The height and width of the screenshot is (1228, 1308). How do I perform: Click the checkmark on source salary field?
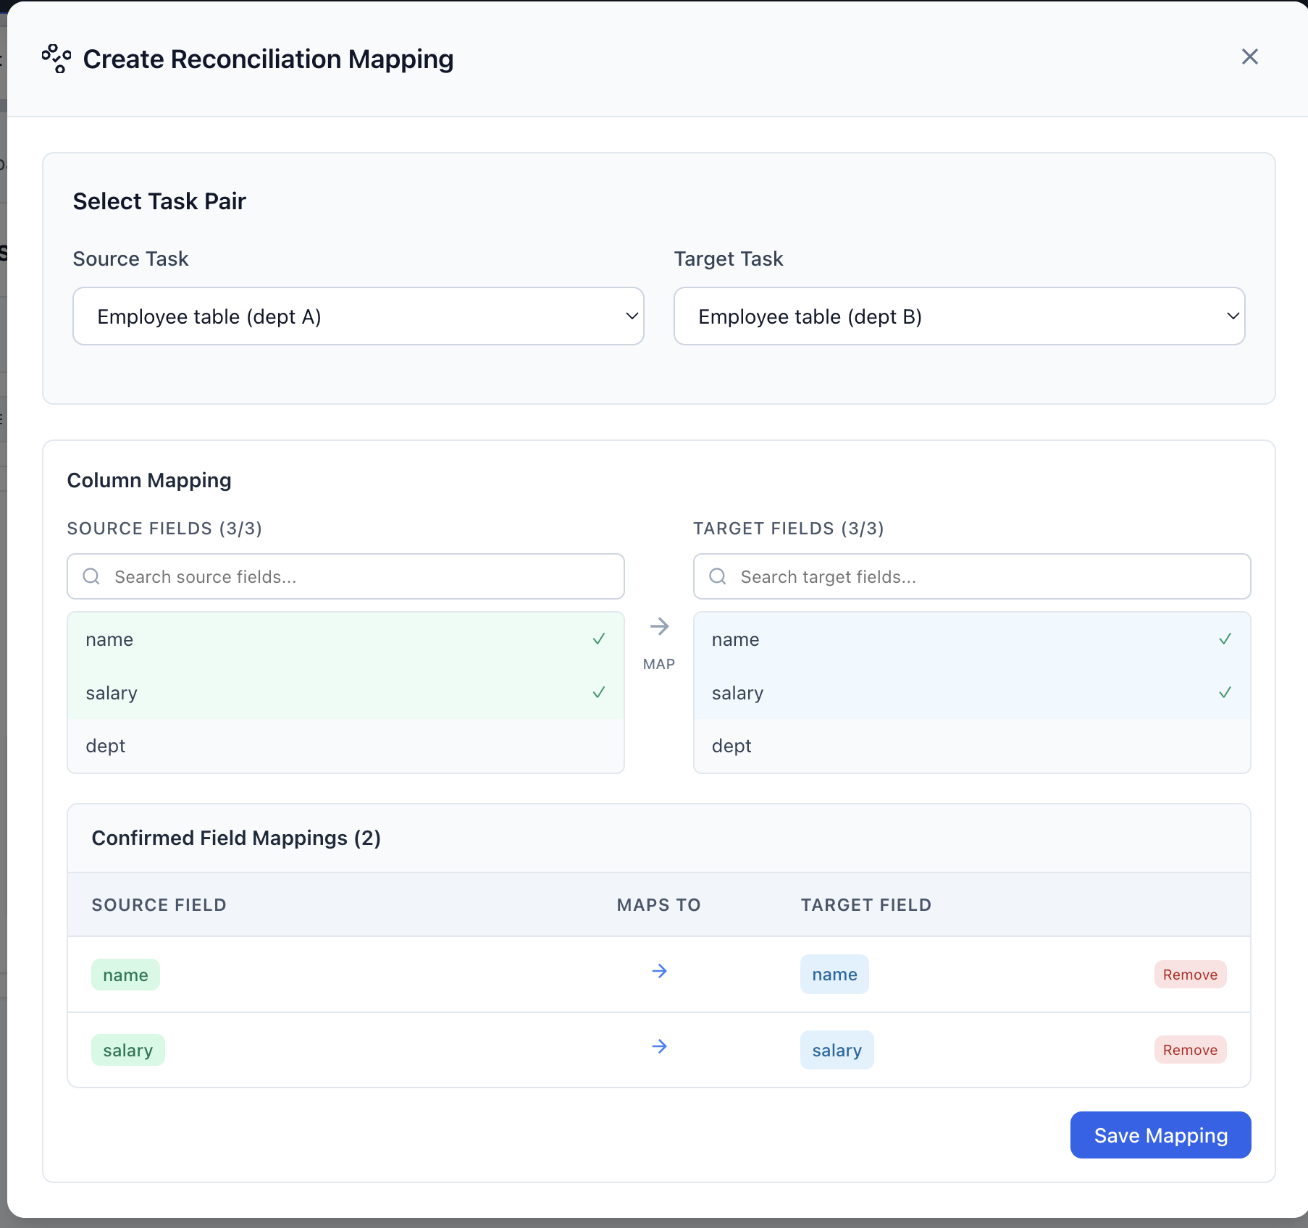(599, 693)
